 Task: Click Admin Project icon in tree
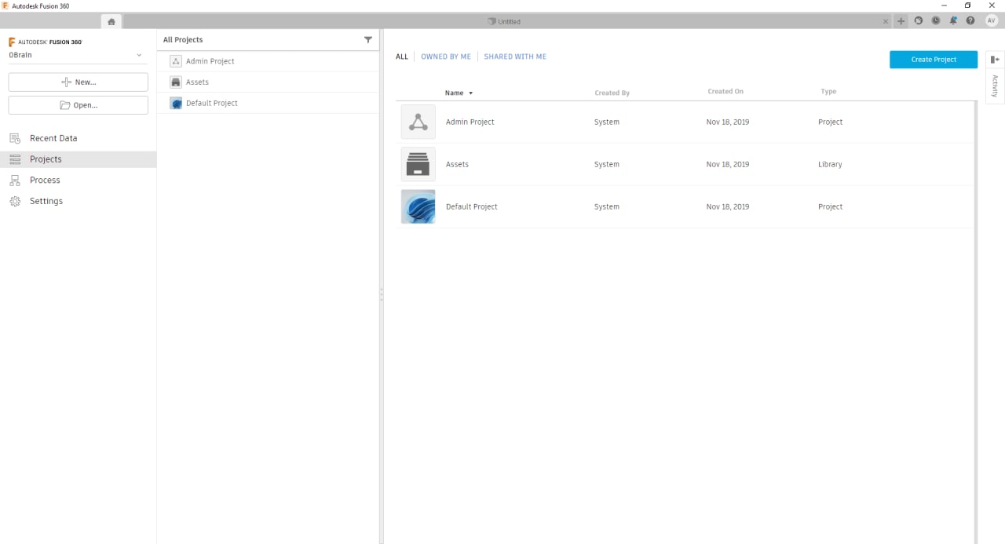pos(176,61)
